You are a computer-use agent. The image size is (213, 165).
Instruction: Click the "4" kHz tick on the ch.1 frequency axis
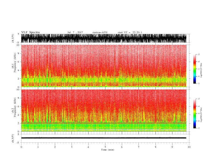(x=19, y=70)
